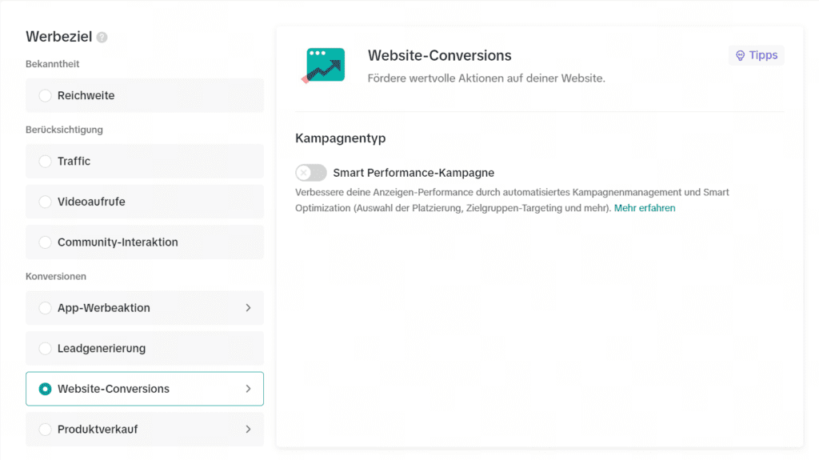Click the Website-Conversions title in the detail panel
This screenshot has height=460, width=819.
pos(439,56)
